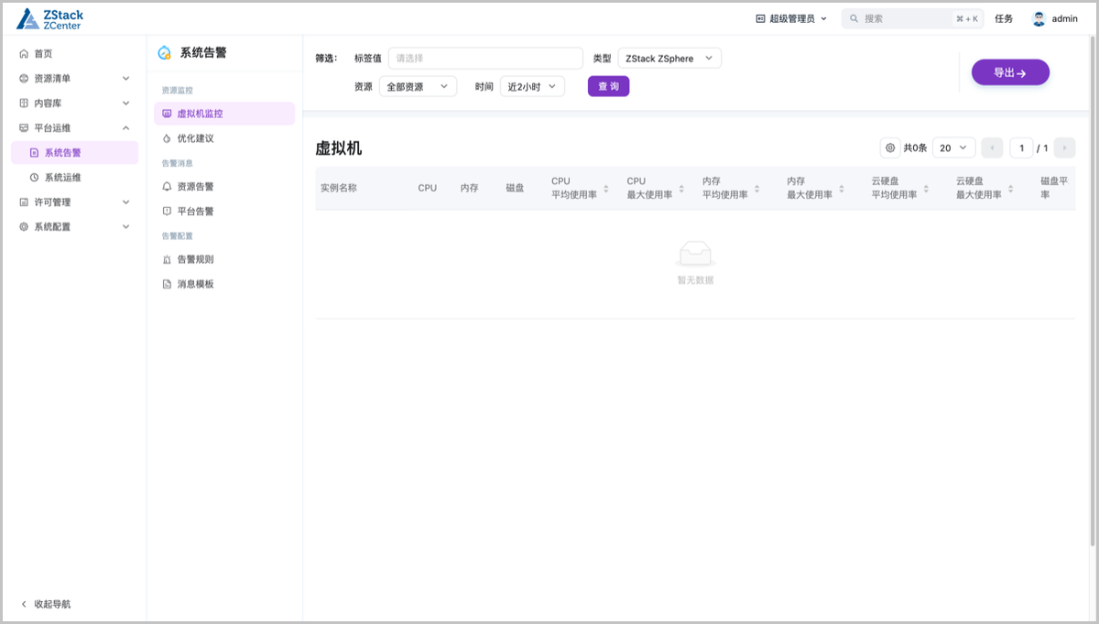Open 优化建议 page
The width and height of the screenshot is (1099, 624).
(x=224, y=138)
